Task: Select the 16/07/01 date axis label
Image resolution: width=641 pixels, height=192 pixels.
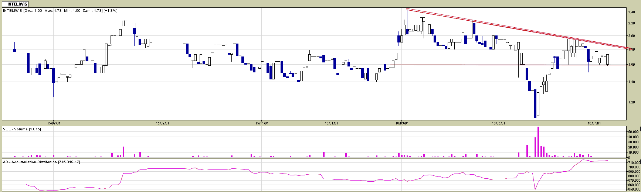Action: [594, 123]
